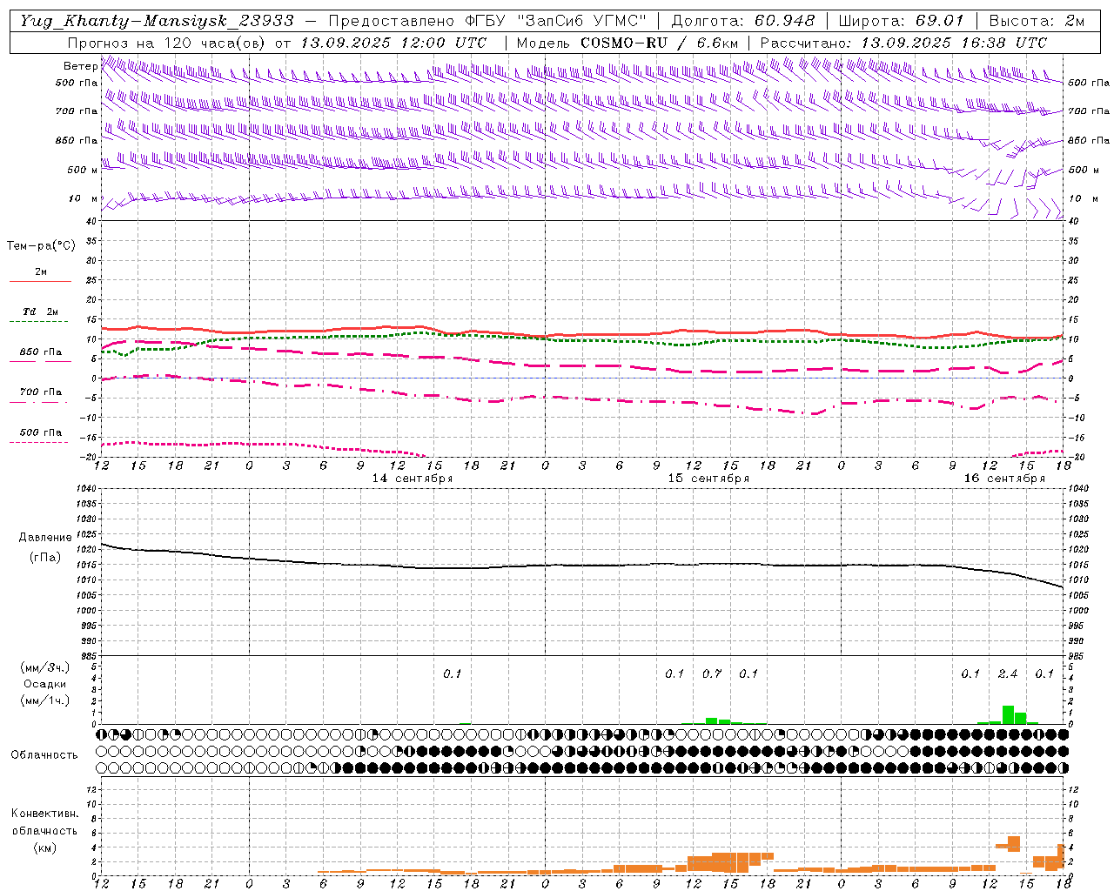
Task: Click the 'Облачность' cloud cover label
Action: [x=44, y=754]
